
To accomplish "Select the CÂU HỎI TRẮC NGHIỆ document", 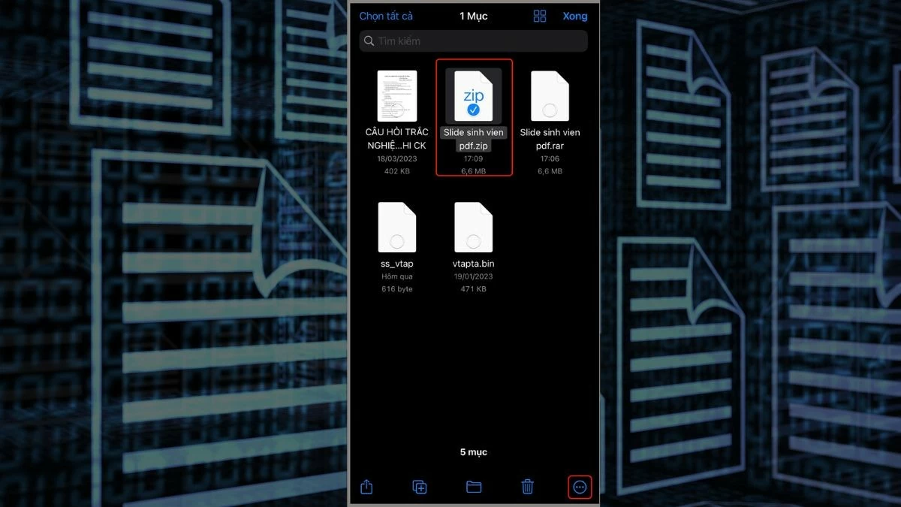I will (396, 94).
